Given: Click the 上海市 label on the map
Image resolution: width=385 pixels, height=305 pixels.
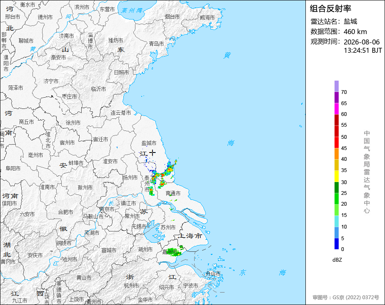Looking at the screenshot, I should [190, 236].
